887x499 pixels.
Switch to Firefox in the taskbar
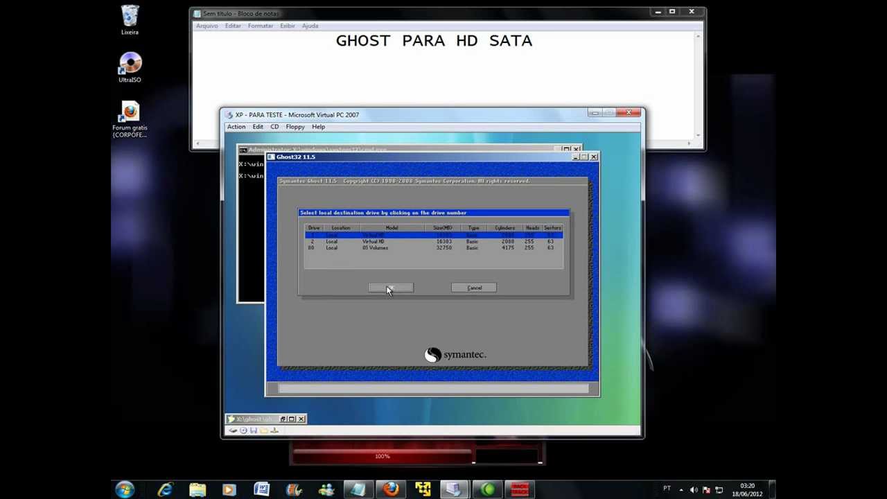[x=391, y=490]
